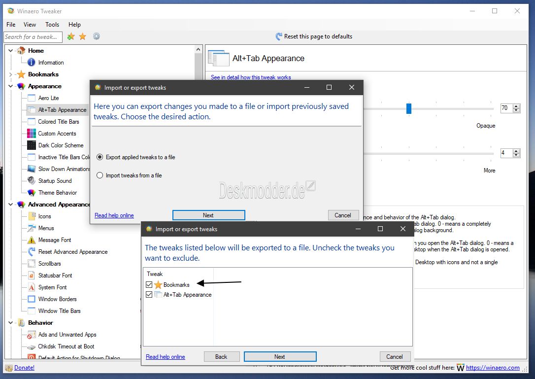Viewport: 535px width, 379px height.
Task: Click the System Font icon
Action: pos(32,287)
